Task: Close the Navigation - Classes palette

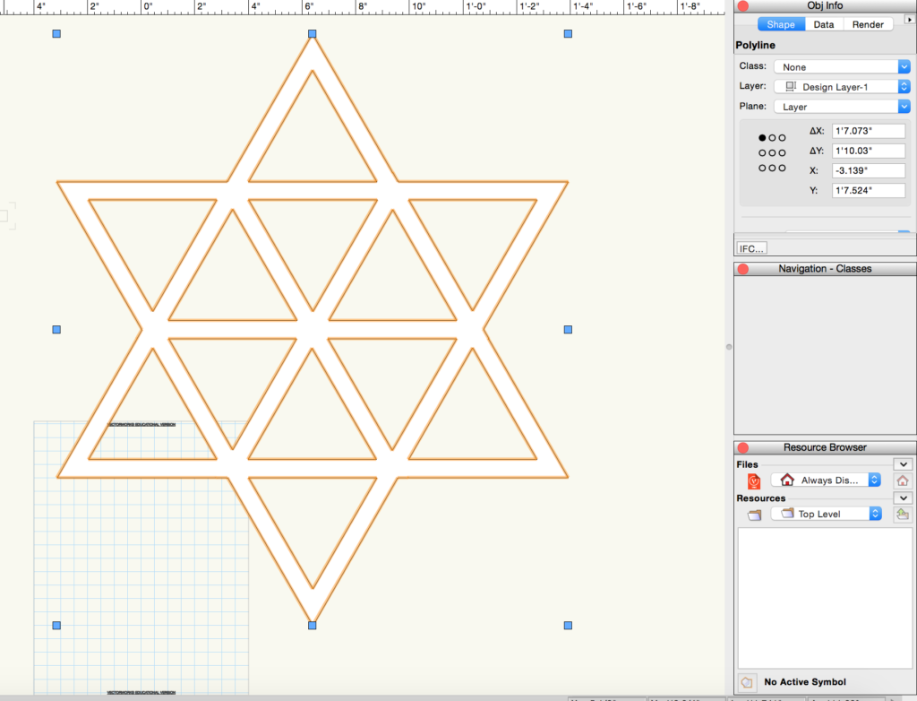Action: [743, 269]
